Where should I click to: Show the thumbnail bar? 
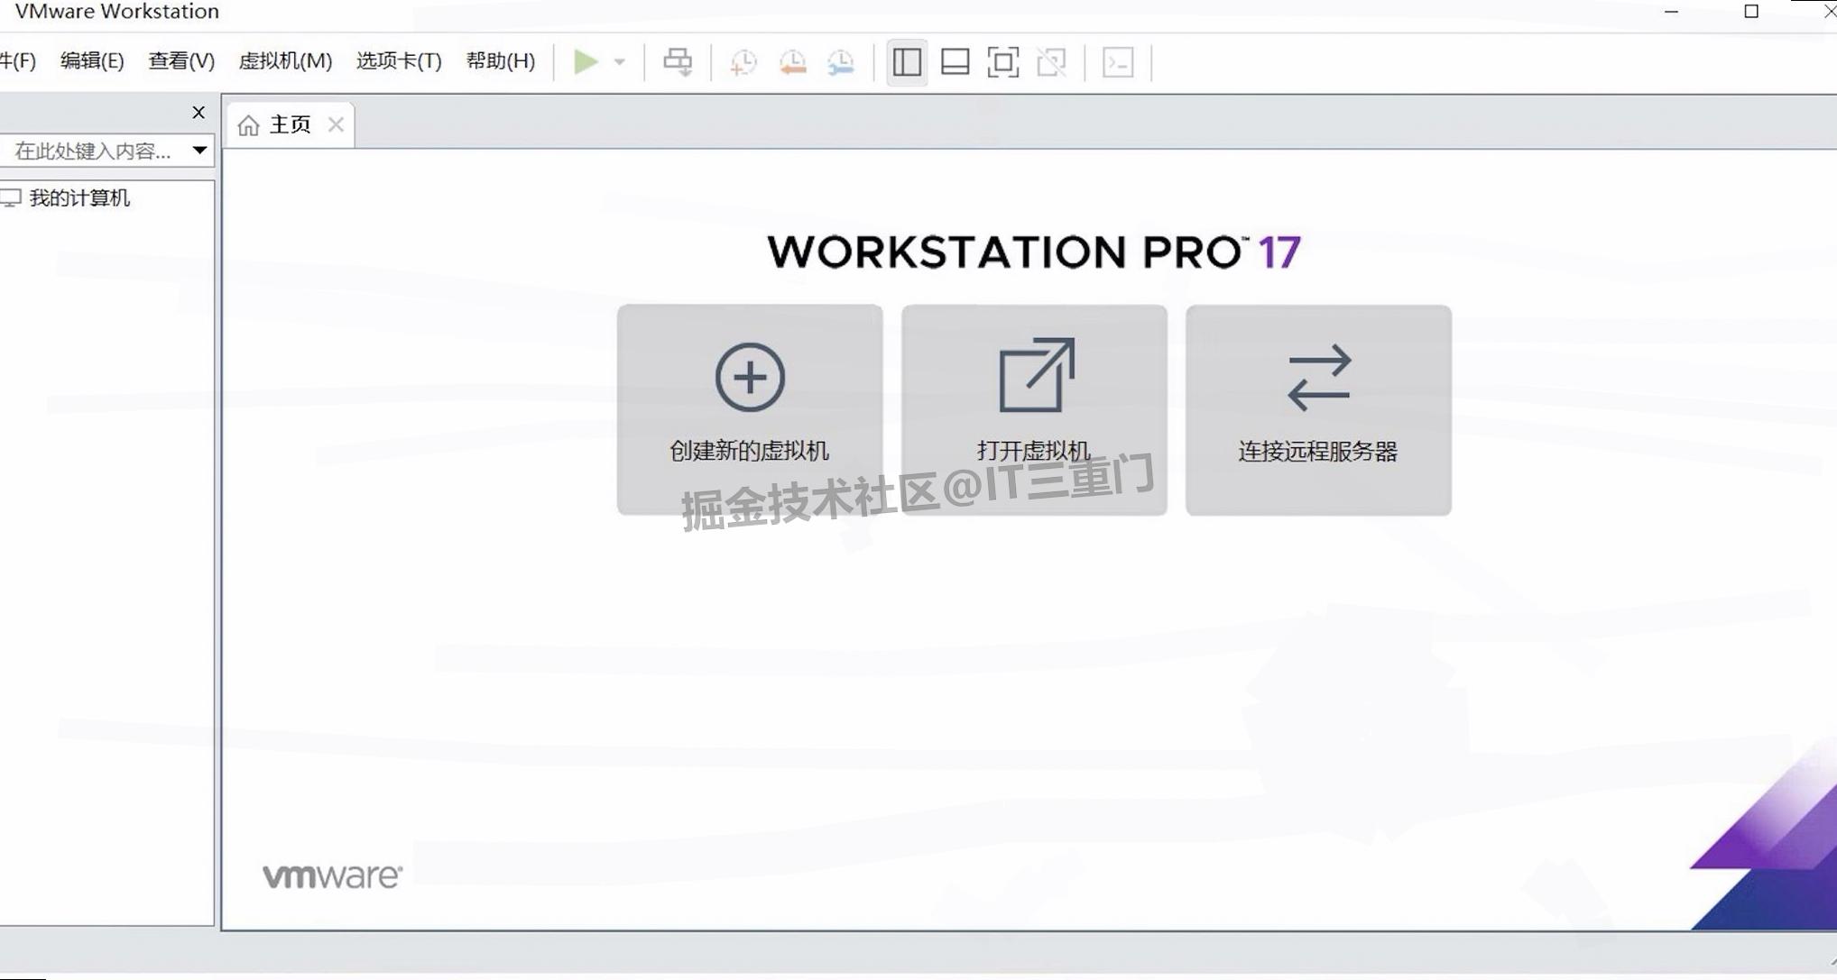point(954,61)
